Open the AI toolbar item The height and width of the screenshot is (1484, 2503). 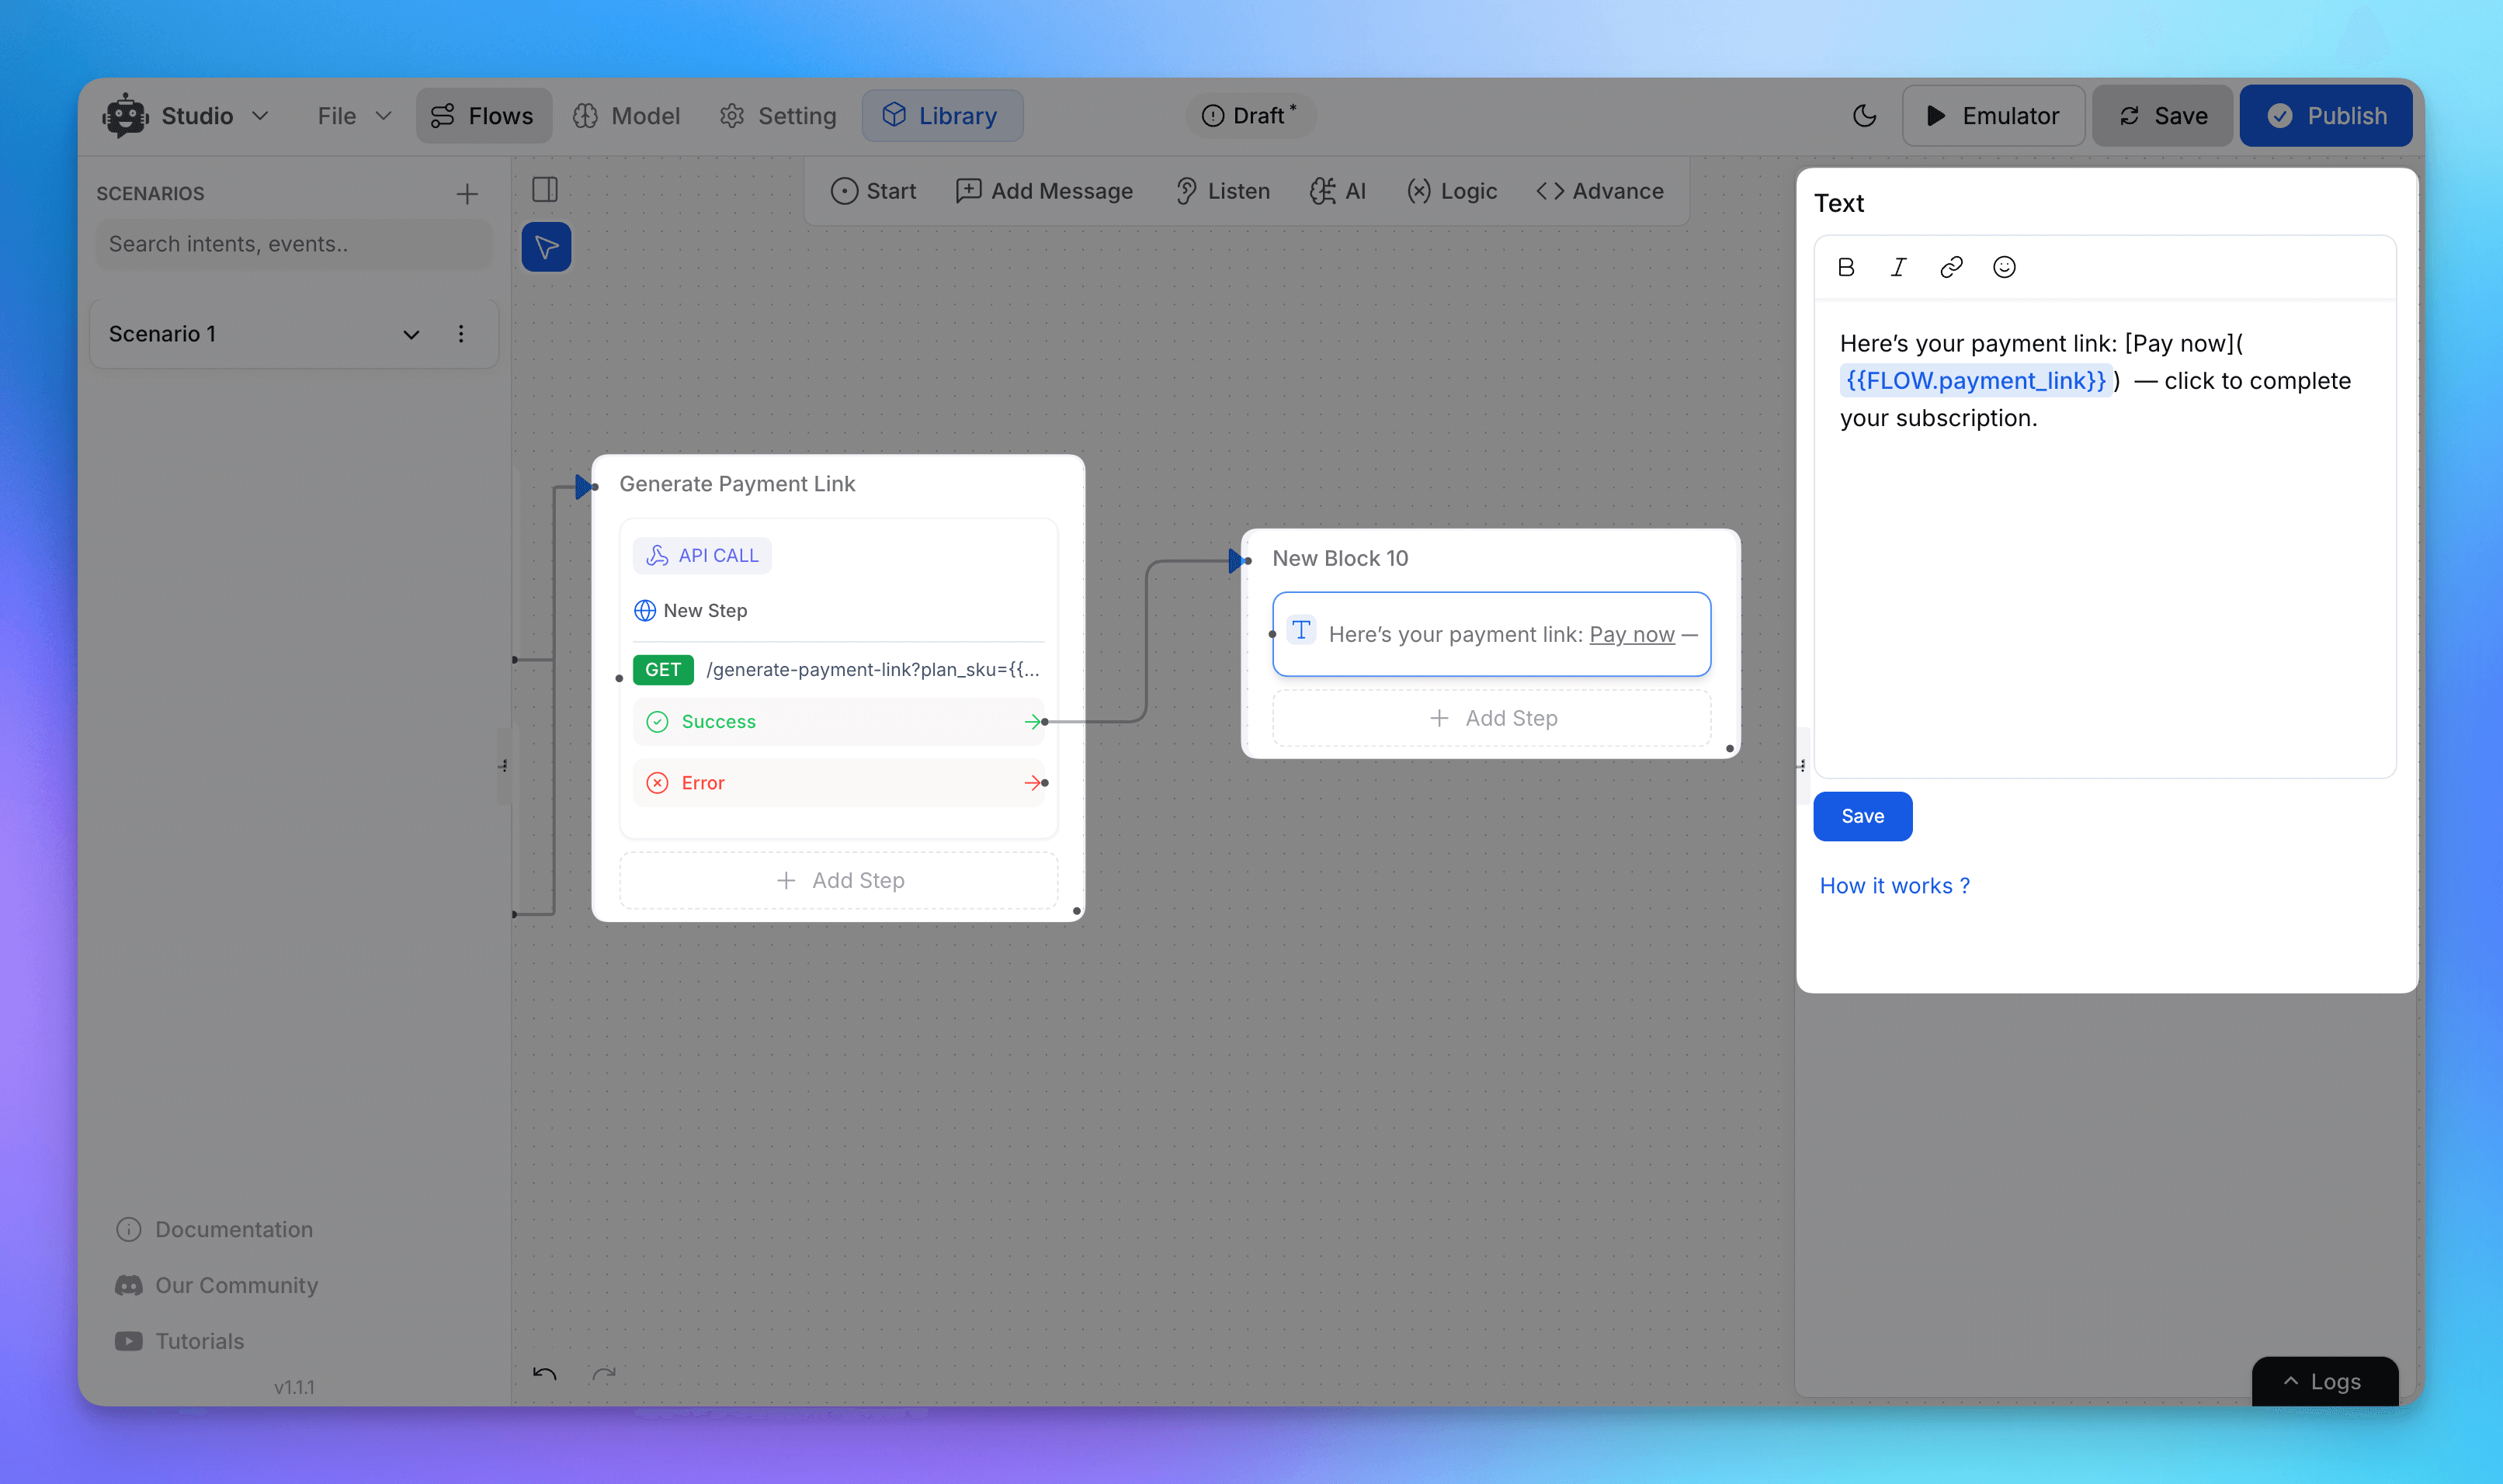pyautogui.click(x=1338, y=191)
